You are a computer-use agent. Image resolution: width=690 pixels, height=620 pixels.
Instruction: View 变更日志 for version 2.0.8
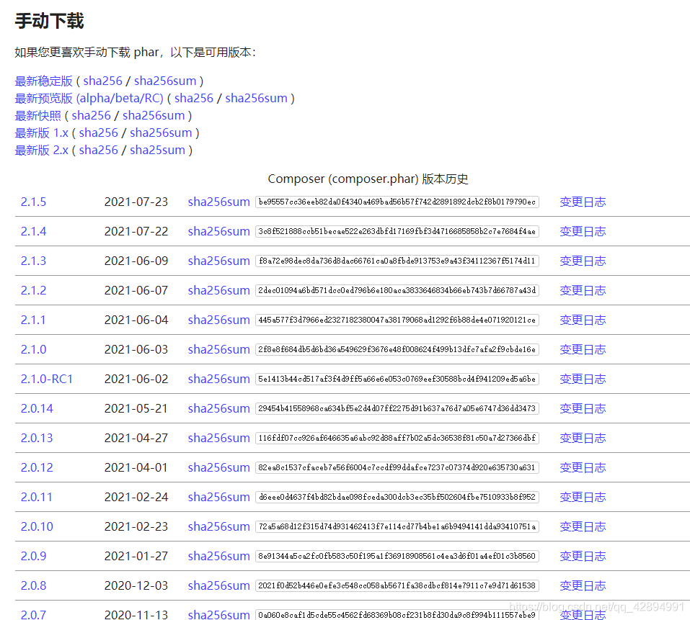pyautogui.click(x=583, y=585)
